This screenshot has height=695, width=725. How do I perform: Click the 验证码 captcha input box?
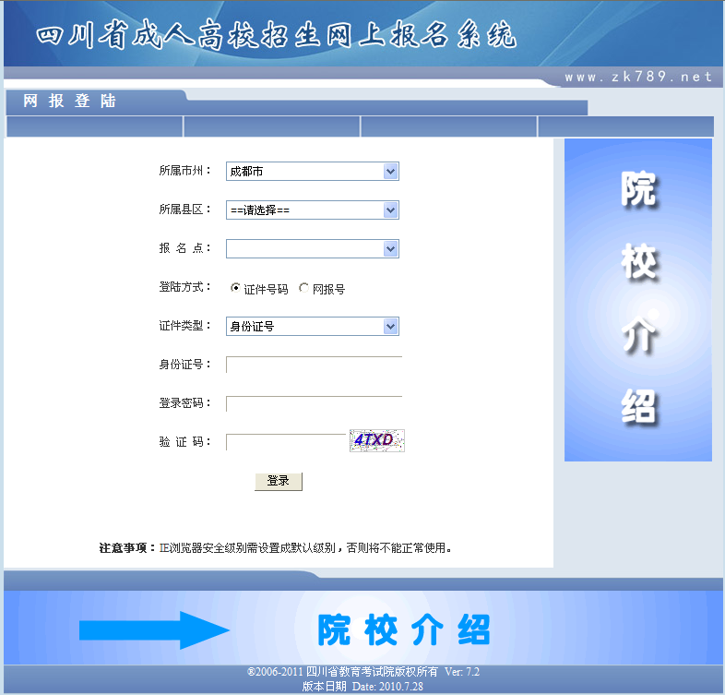(x=285, y=442)
